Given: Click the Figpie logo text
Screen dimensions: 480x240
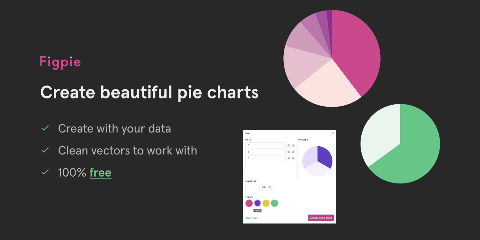Looking at the screenshot, I should pos(60,62).
